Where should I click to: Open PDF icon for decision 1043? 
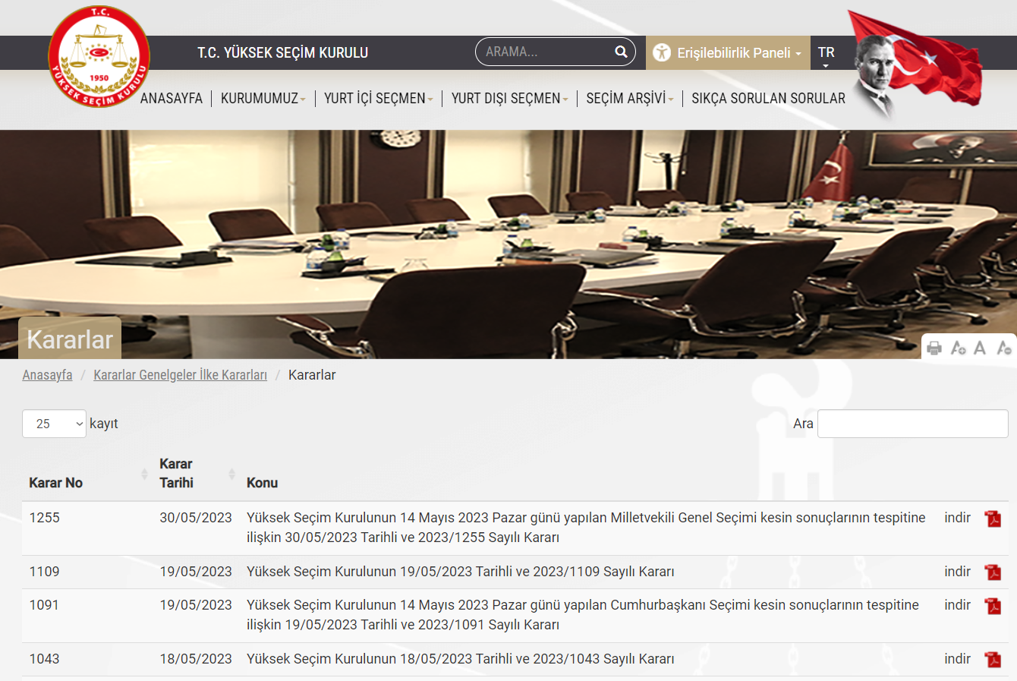click(993, 660)
